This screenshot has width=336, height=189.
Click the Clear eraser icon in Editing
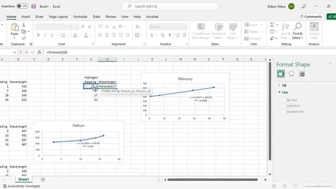pos(272,38)
